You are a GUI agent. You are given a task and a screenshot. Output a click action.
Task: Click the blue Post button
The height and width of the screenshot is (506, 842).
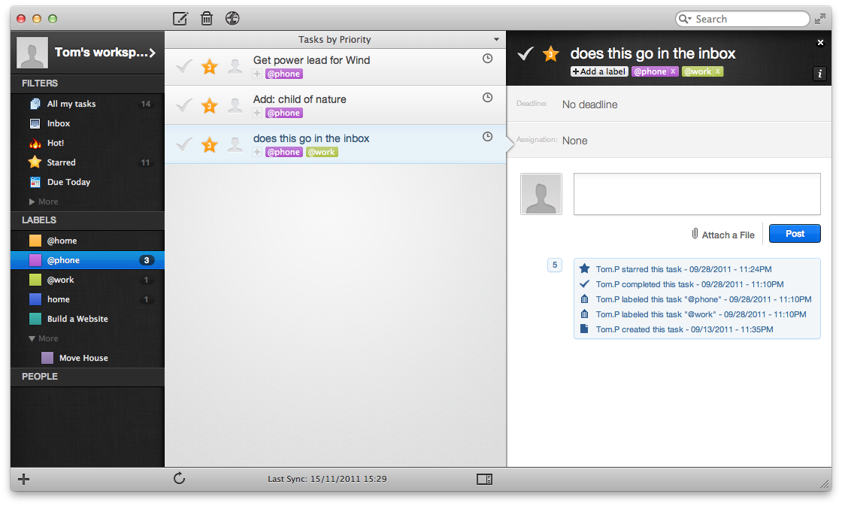pyautogui.click(x=795, y=234)
